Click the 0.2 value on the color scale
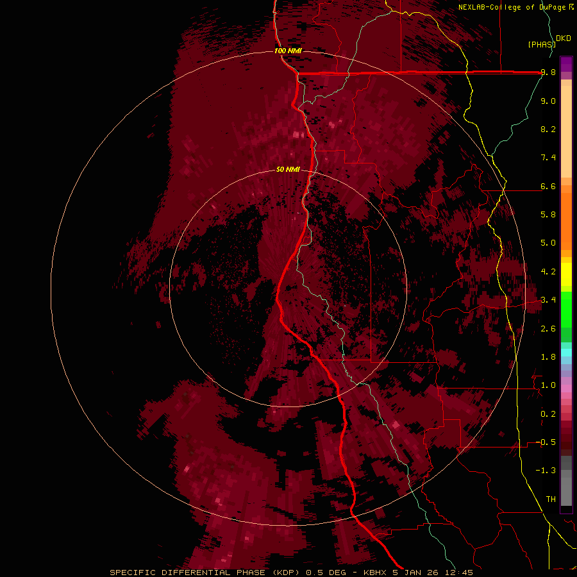This screenshot has width=577, height=577. pyautogui.click(x=548, y=414)
